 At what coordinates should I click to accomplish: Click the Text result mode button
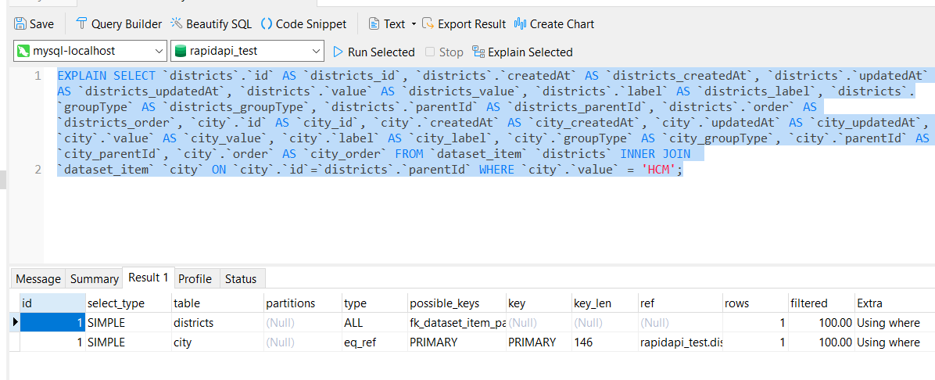click(386, 24)
